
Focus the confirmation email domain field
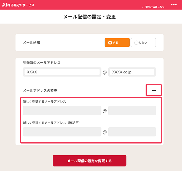coord(132,132)
